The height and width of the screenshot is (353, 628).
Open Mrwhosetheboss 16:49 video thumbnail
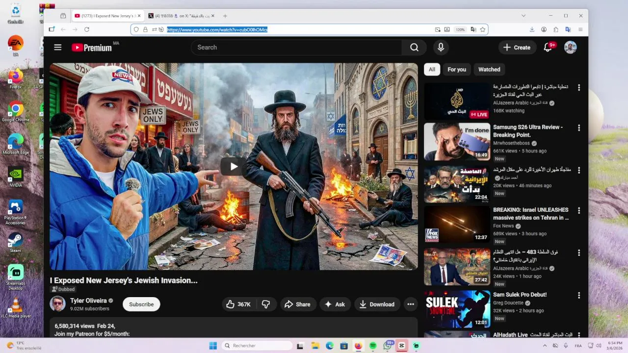457,142
